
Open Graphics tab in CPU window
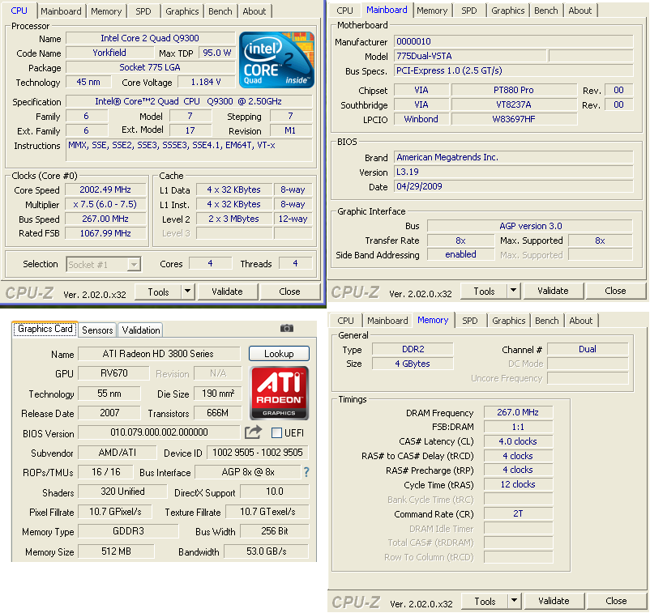tap(182, 11)
